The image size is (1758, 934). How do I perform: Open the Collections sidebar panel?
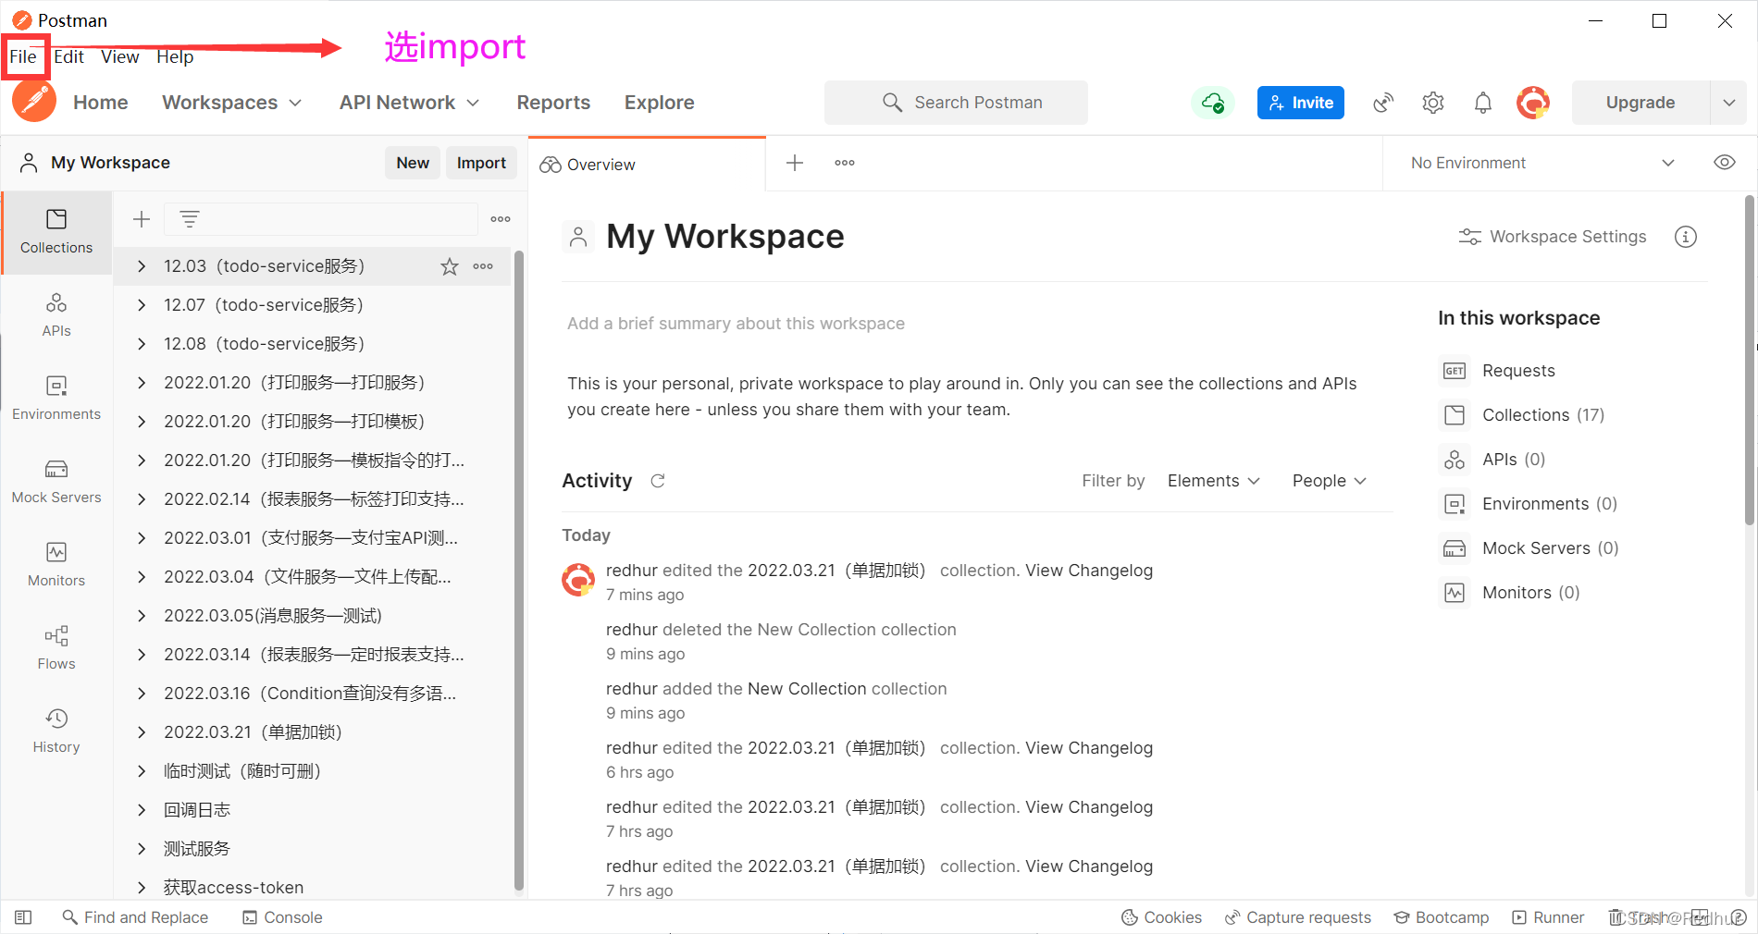point(56,232)
